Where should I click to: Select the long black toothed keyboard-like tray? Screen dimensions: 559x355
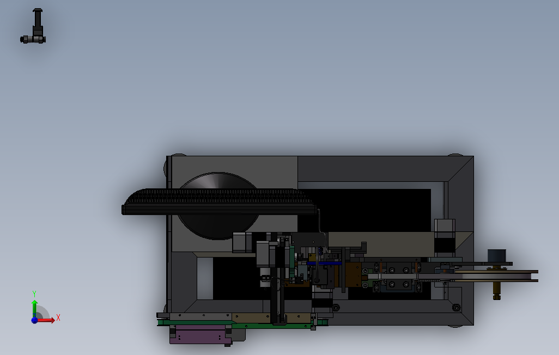pyautogui.click(x=219, y=202)
